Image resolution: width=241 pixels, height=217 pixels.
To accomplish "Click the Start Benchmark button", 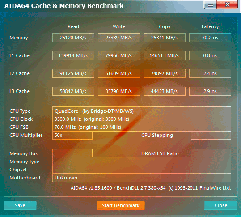I will [121, 205].
